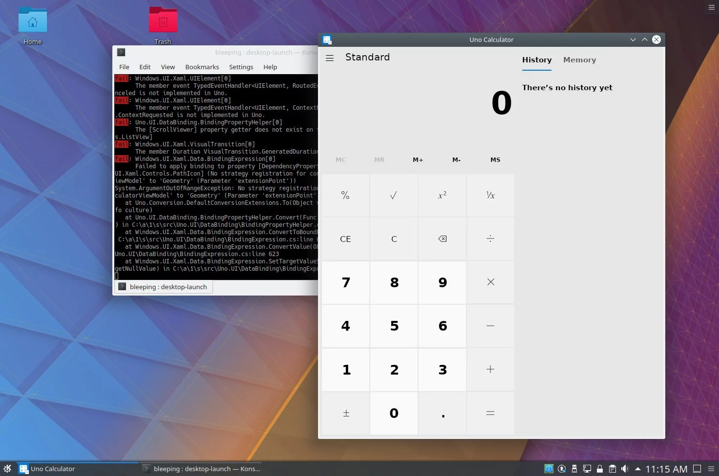This screenshot has height=476, width=719.
Task: Click Uno Calculator titlebar app icon
Action: pos(327,40)
